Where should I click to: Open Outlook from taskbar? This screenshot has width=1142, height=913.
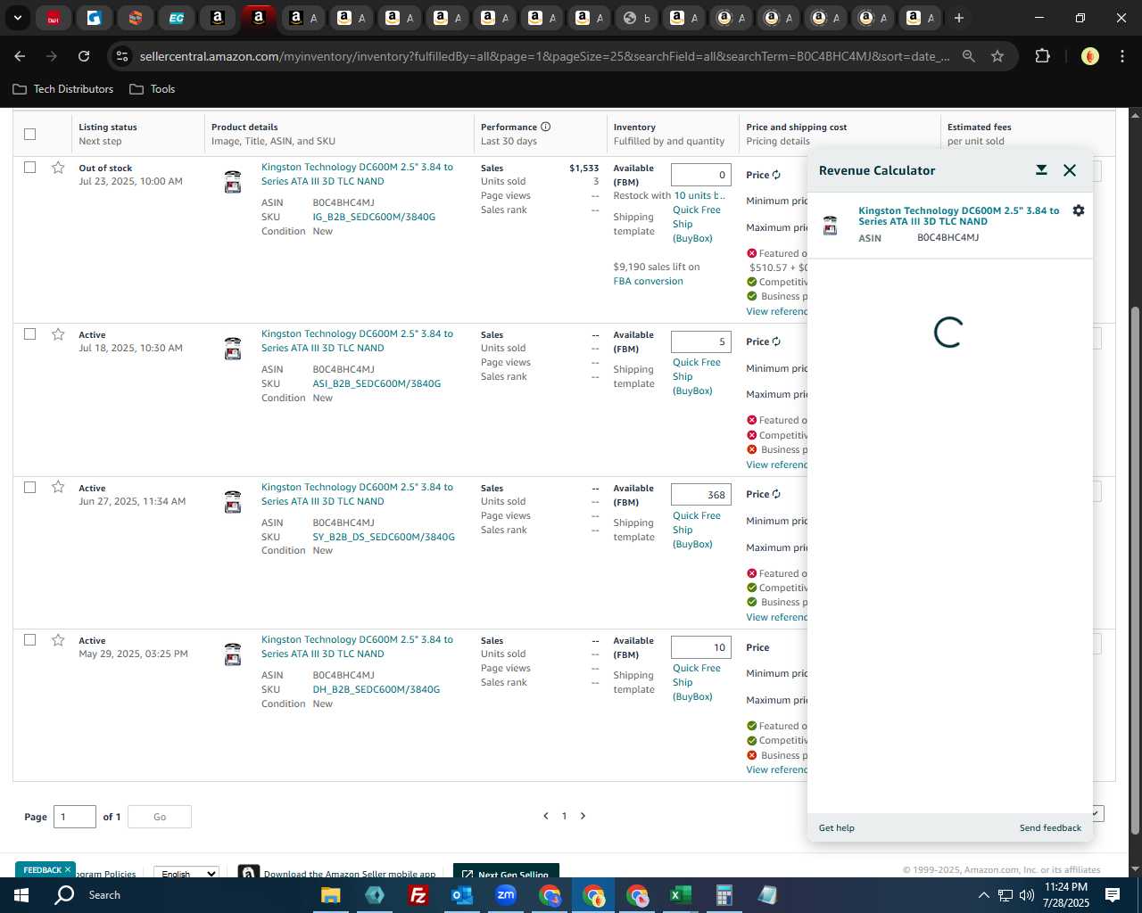[461, 895]
